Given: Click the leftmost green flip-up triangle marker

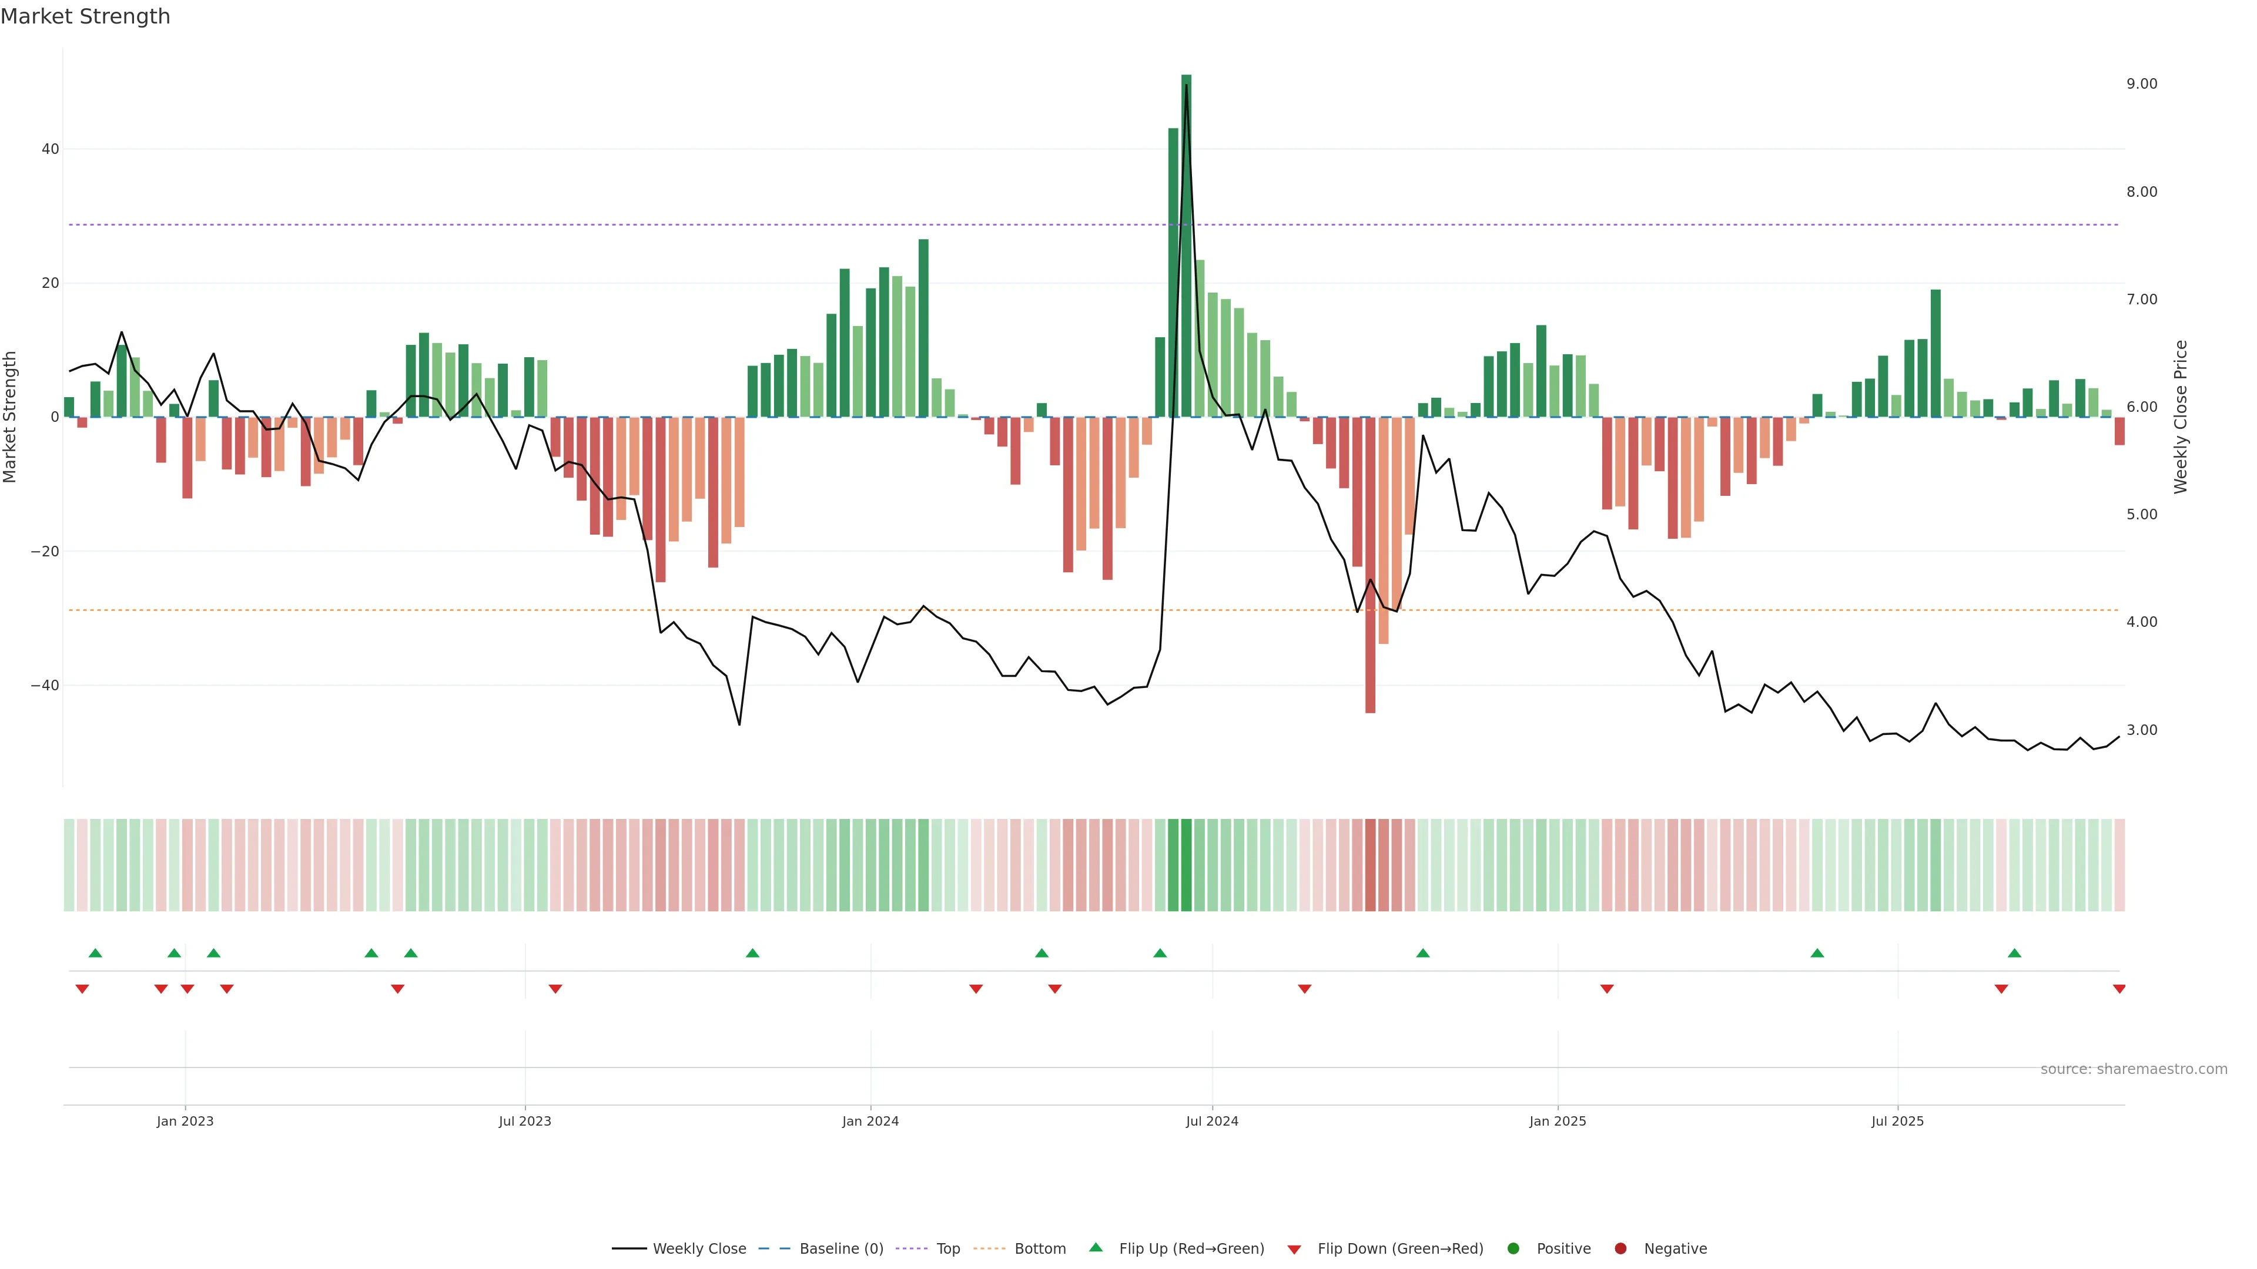Looking at the screenshot, I should pos(95,953).
